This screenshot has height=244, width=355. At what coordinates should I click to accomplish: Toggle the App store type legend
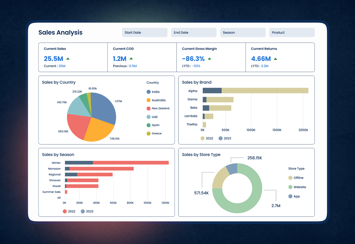pyautogui.click(x=290, y=196)
